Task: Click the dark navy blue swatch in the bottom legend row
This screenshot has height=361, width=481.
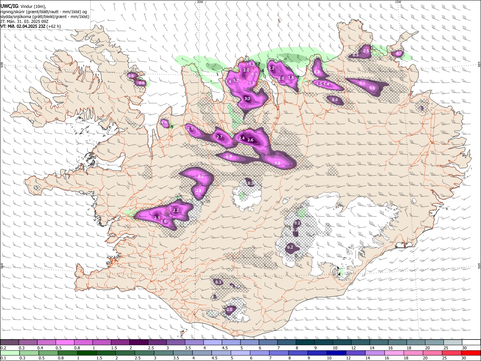Action: click(x=336, y=353)
